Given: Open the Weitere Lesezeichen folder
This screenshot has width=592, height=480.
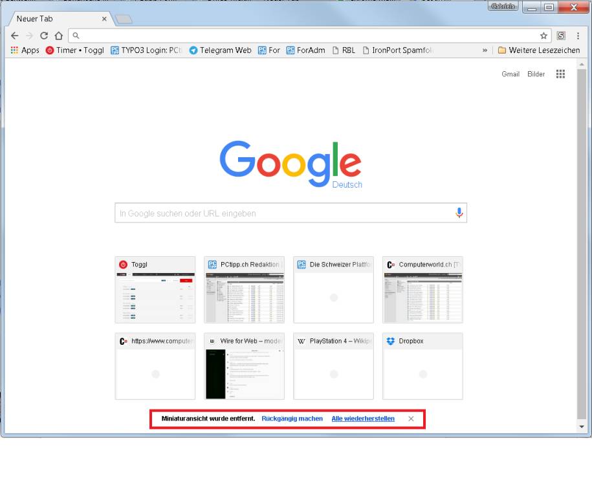Looking at the screenshot, I should point(539,50).
